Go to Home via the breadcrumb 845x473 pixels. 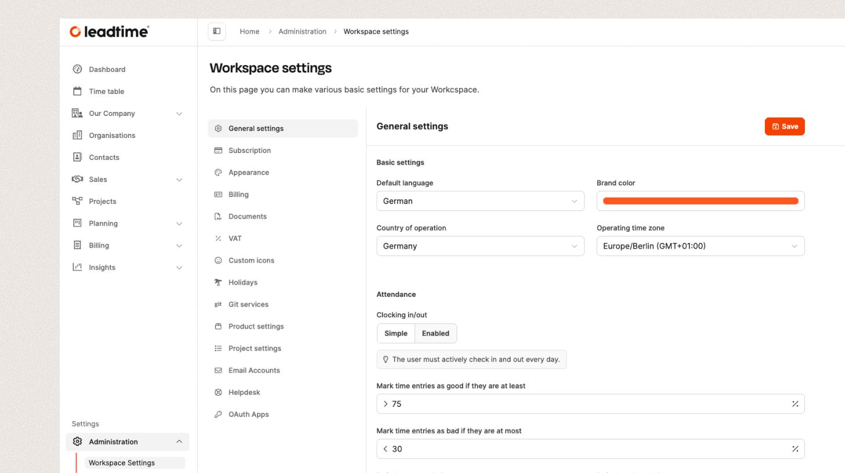(x=250, y=31)
